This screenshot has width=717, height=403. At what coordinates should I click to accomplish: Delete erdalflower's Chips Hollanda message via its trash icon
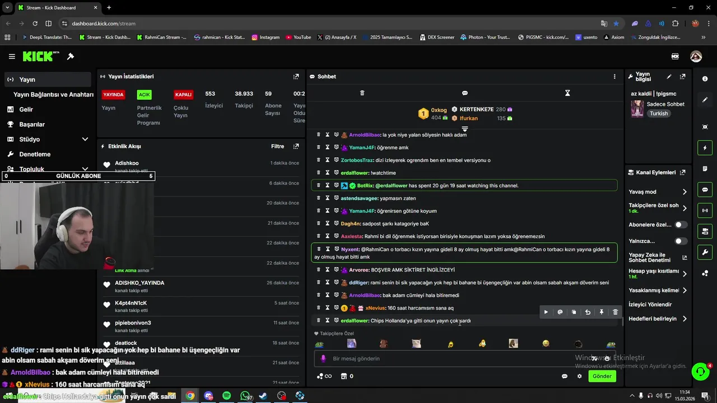pyautogui.click(x=318, y=321)
